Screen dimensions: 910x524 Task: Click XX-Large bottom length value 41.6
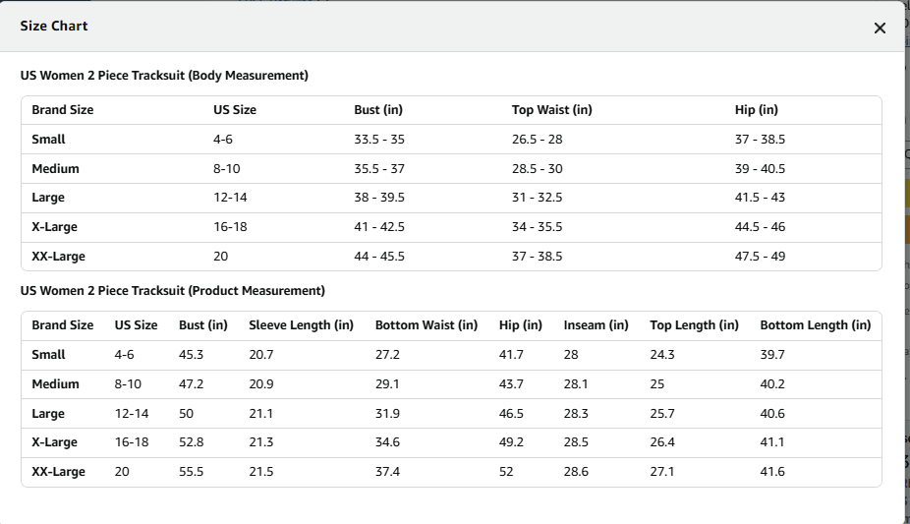click(x=772, y=472)
